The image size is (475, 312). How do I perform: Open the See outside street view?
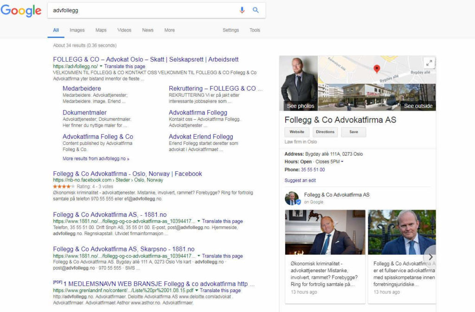(x=418, y=106)
